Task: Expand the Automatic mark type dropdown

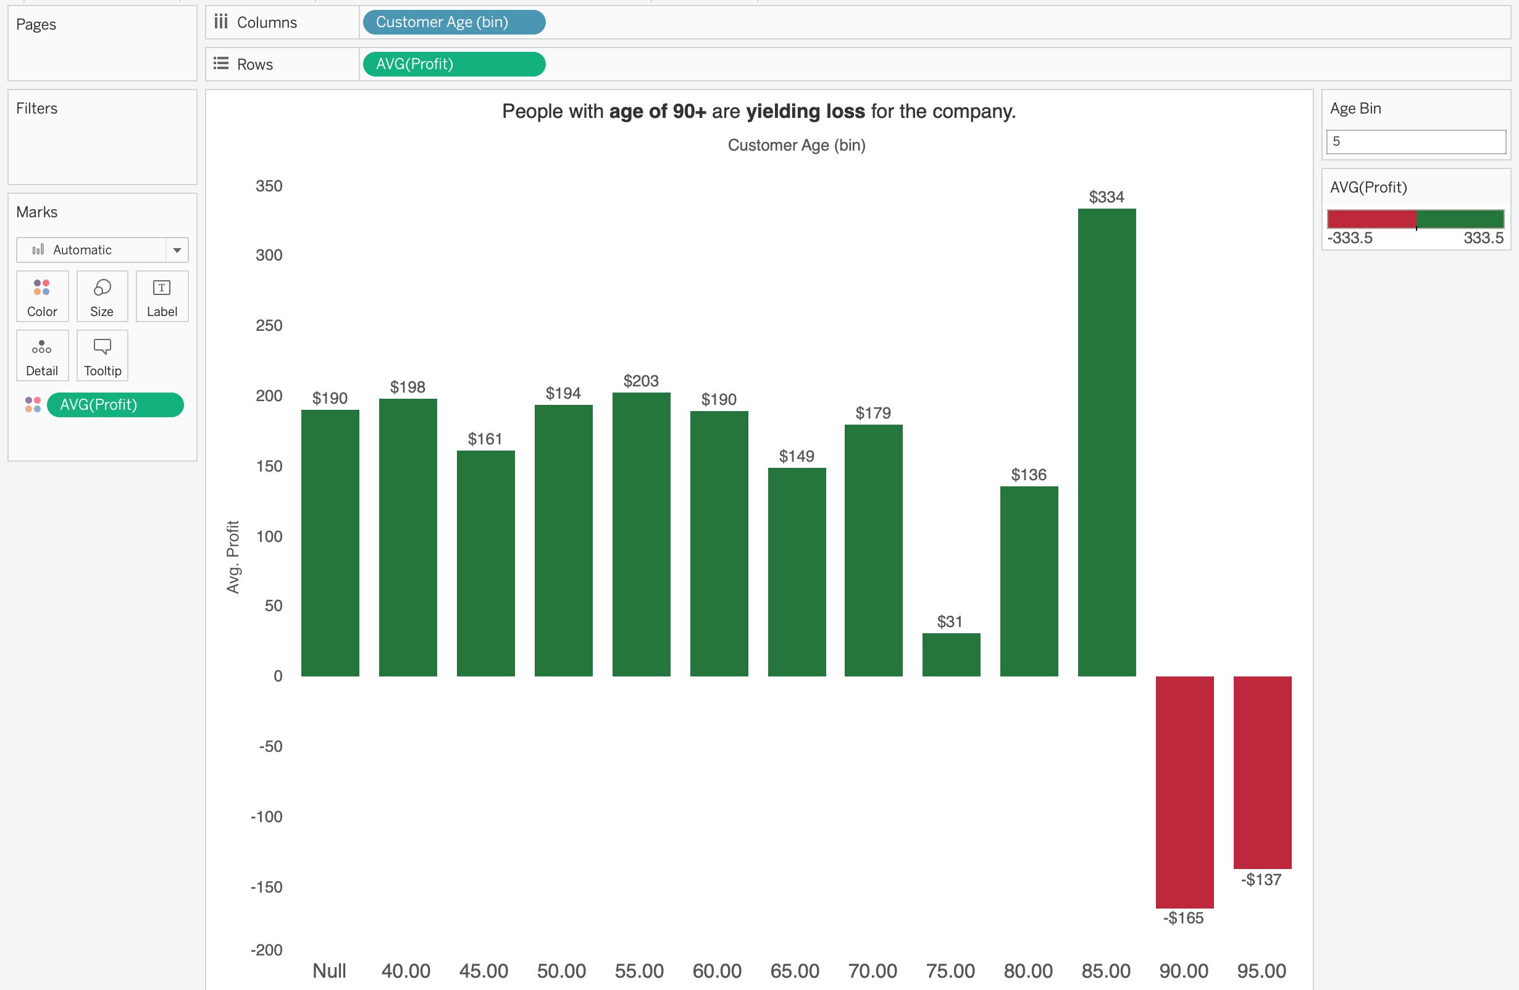Action: [177, 249]
